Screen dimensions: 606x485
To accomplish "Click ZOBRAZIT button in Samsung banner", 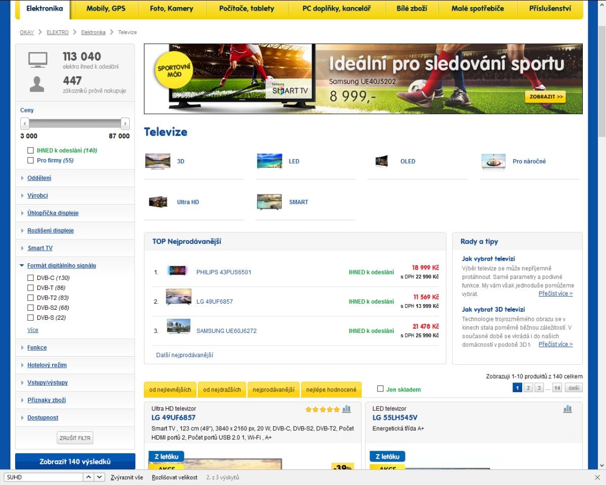I will pyautogui.click(x=545, y=96).
